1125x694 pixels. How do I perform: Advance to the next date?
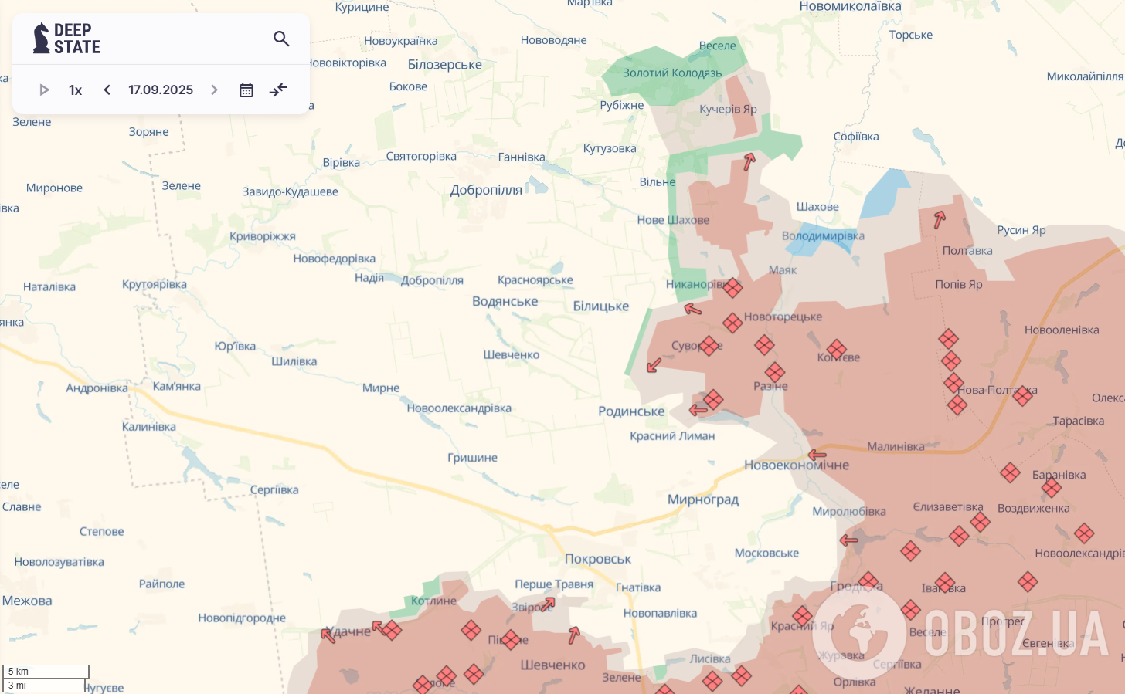coord(214,90)
